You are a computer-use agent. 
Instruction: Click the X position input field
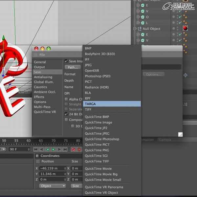[53, 168]
